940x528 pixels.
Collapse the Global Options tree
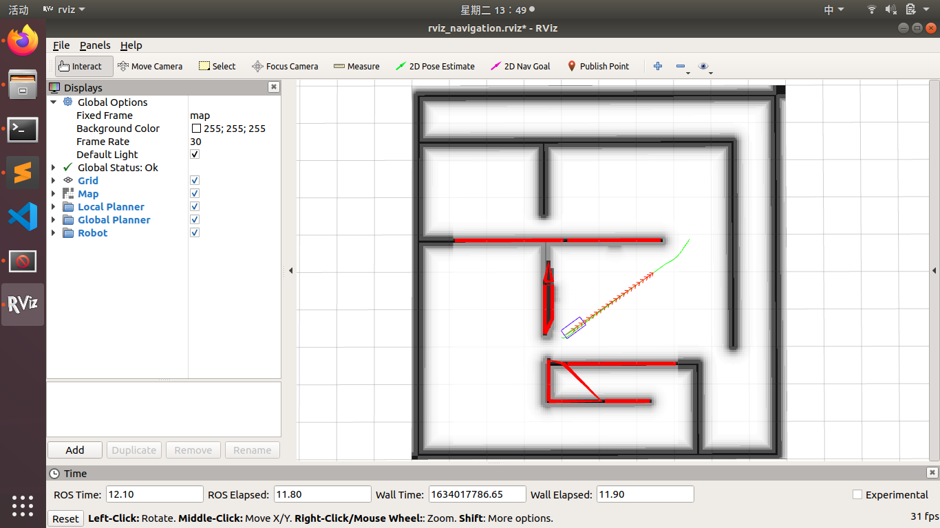point(54,102)
